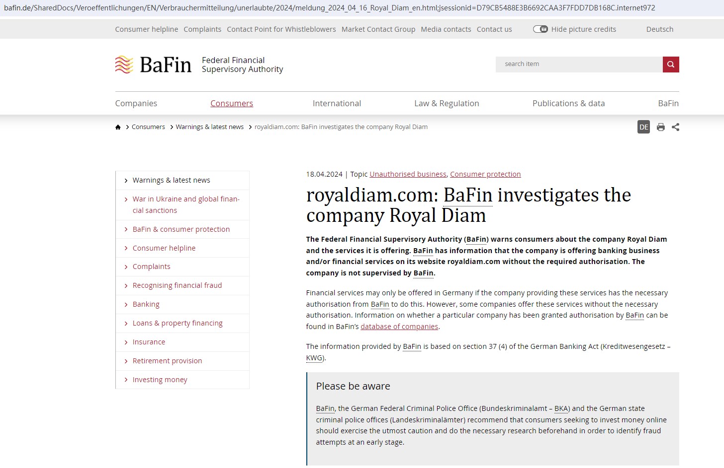Click the Please be aware heading

353,386
